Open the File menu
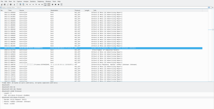Image resolution: width=214 pixels, height=109 pixels. point(2,1)
